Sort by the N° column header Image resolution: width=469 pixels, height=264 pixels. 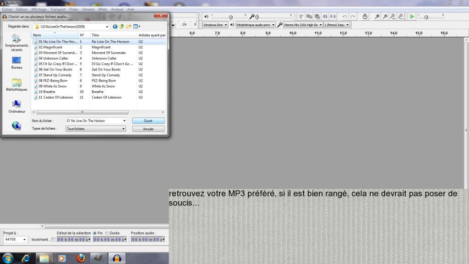[84, 35]
